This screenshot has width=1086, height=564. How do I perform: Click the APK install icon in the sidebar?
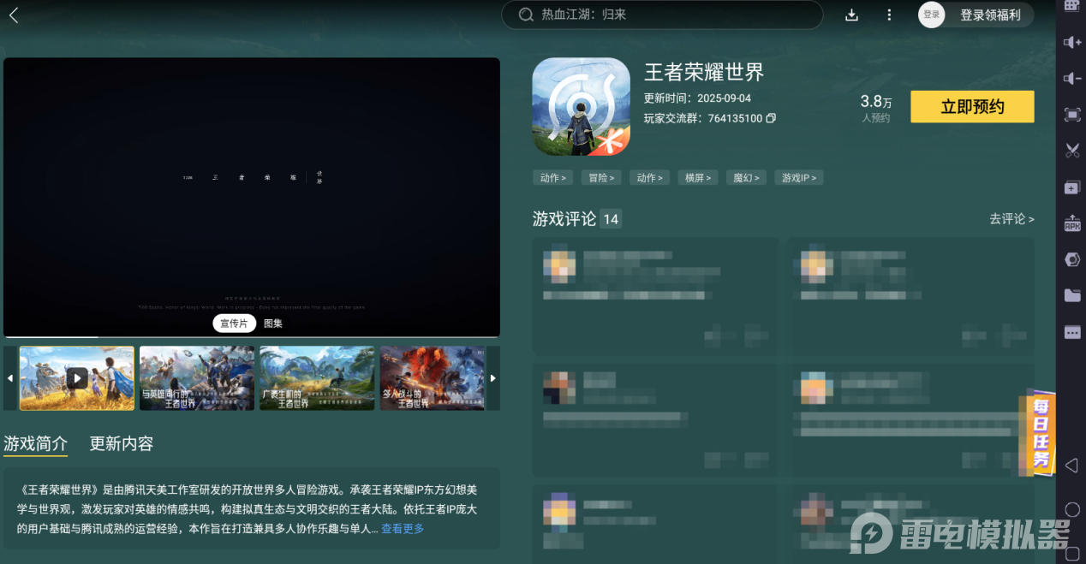(1071, 223)
